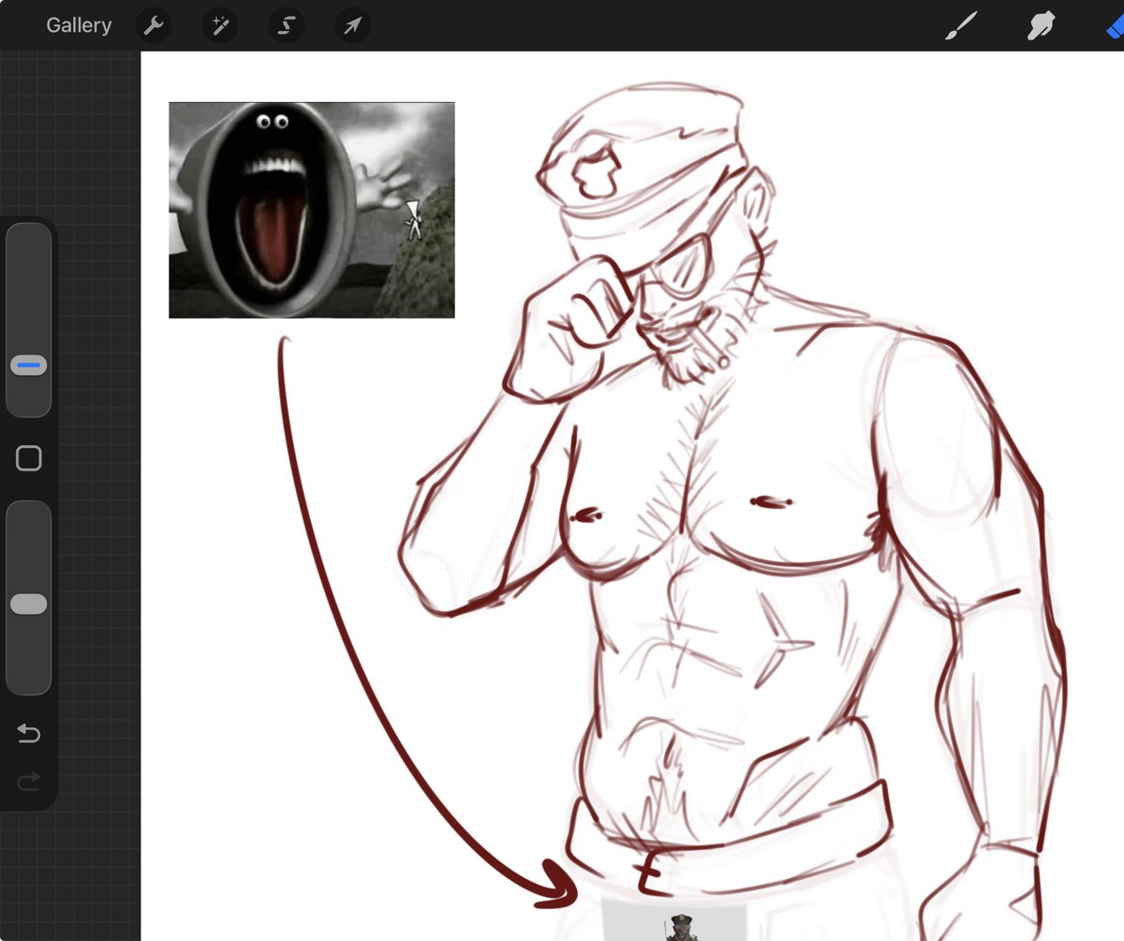Tap the brush size slider handle
This screenshot has width=1124, height=941.
click(x=29, y=366)
